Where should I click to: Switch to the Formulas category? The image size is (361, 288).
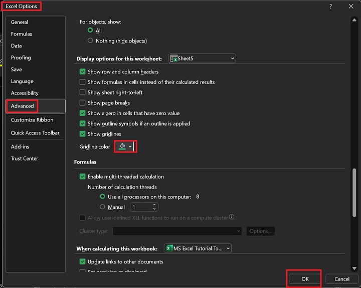22,34
